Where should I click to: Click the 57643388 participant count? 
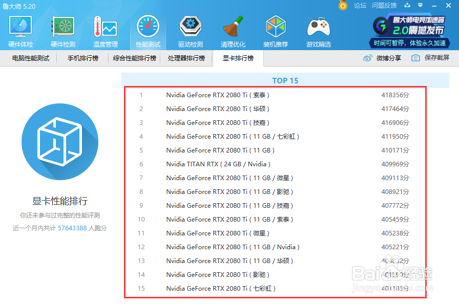pos(72,228)
